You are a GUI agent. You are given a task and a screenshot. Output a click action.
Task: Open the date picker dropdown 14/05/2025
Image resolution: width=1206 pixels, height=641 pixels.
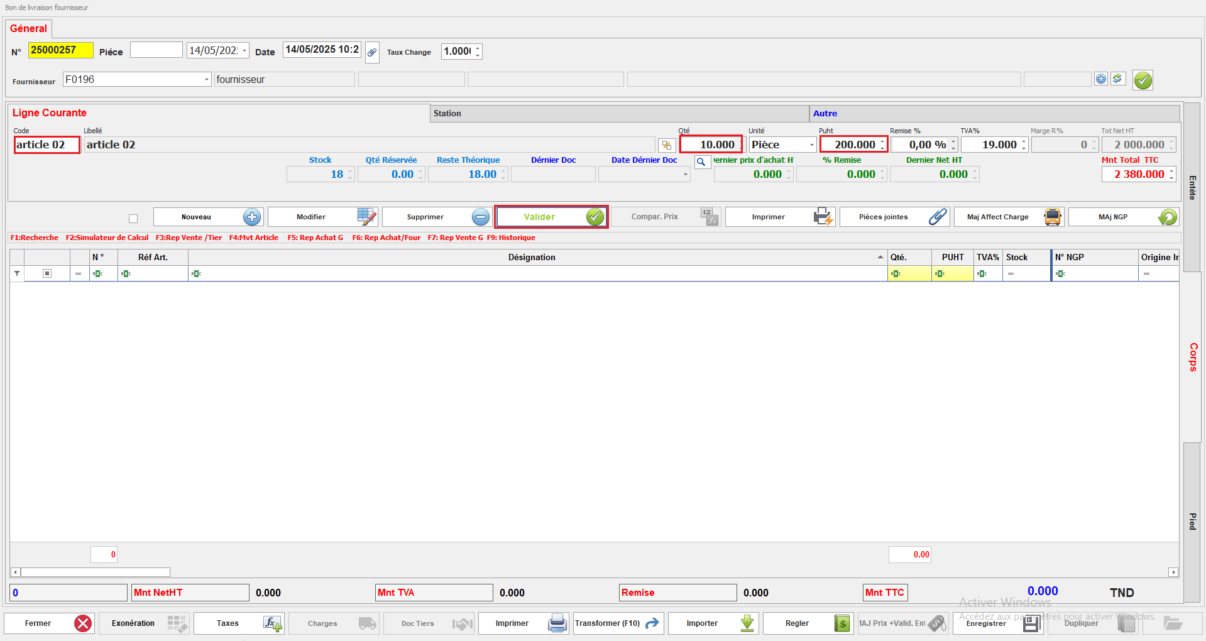click(x=244, y=51)
